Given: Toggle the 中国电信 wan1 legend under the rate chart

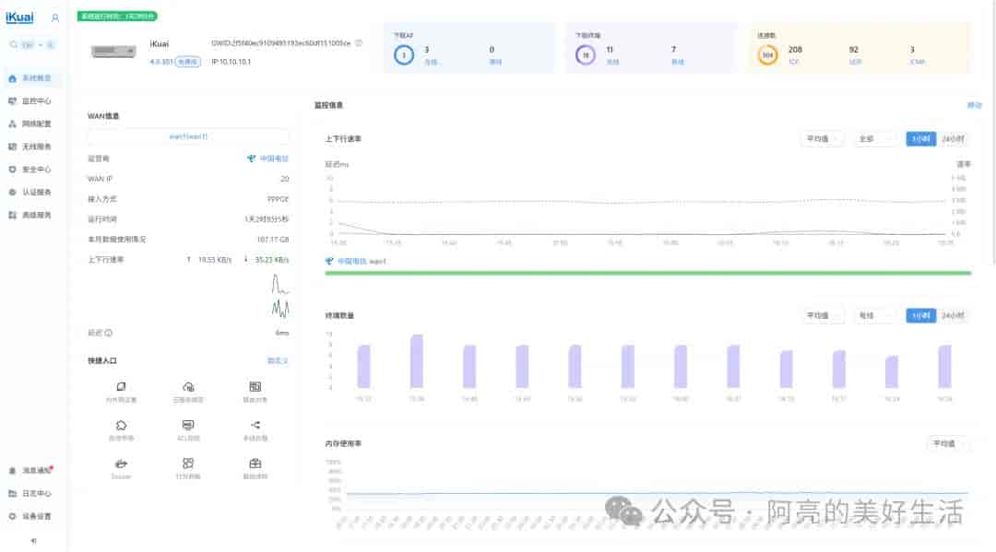Looking at the screenshot, I should (x=356, y=262).
